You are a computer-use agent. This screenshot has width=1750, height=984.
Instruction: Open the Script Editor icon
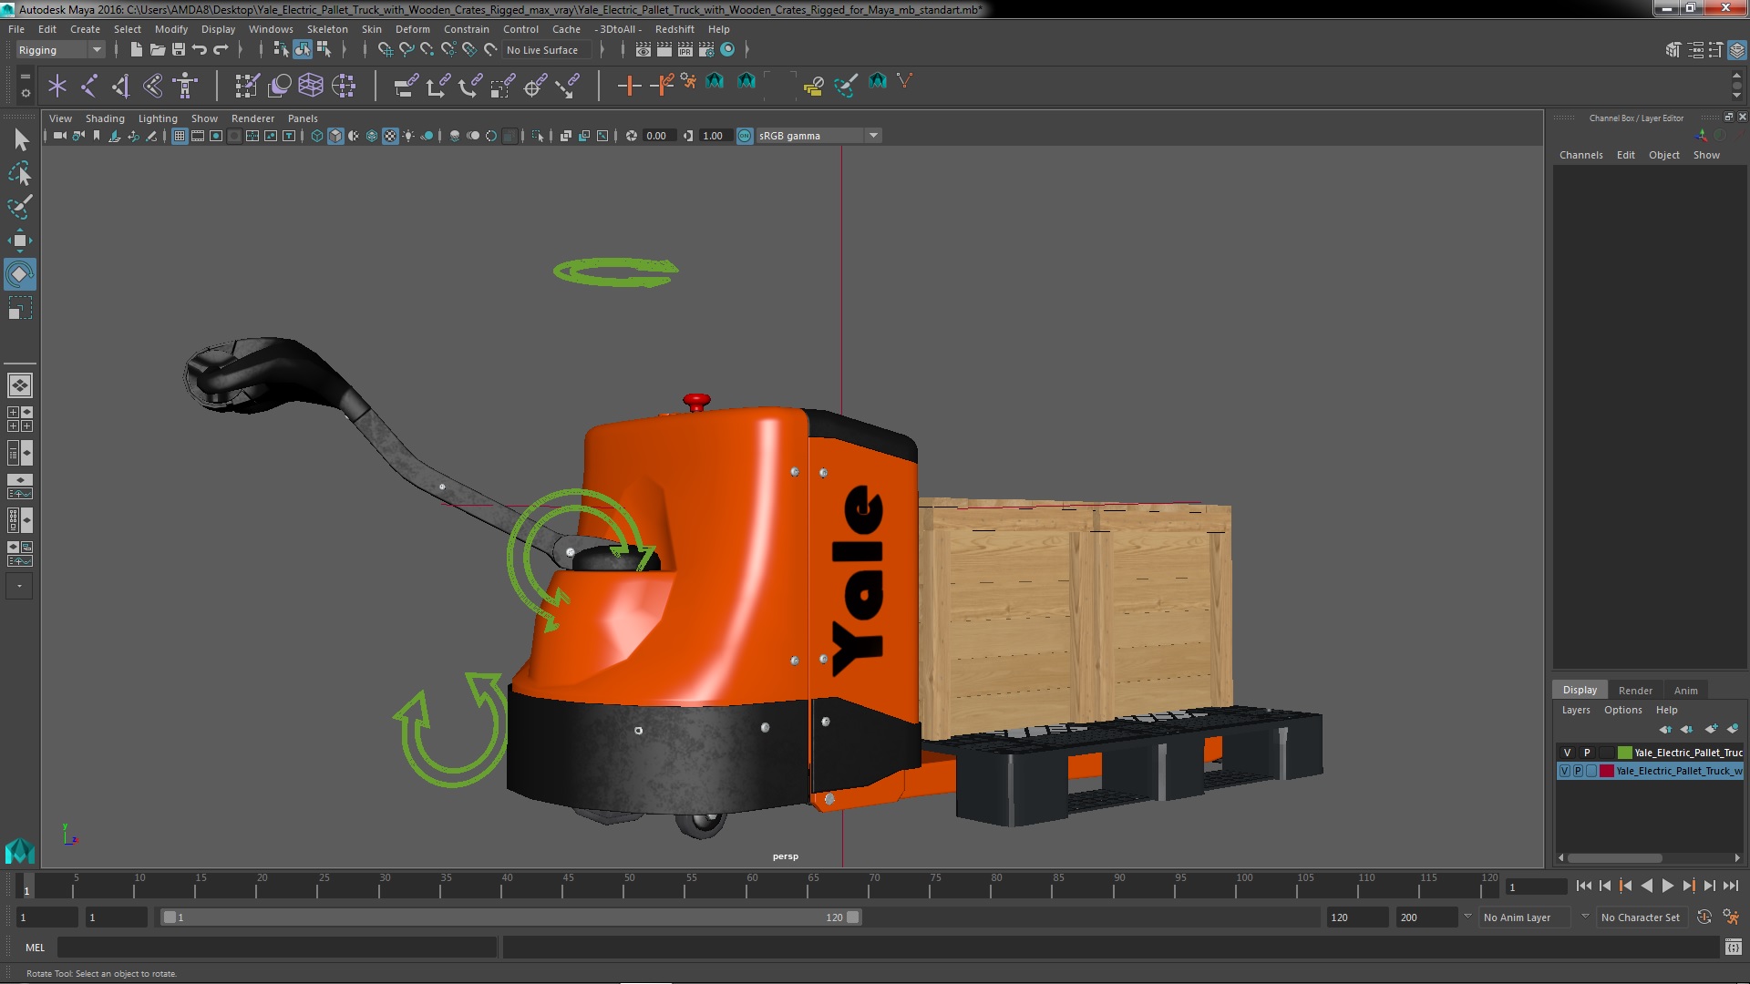pyautogui.click(x=1734, y=948)
